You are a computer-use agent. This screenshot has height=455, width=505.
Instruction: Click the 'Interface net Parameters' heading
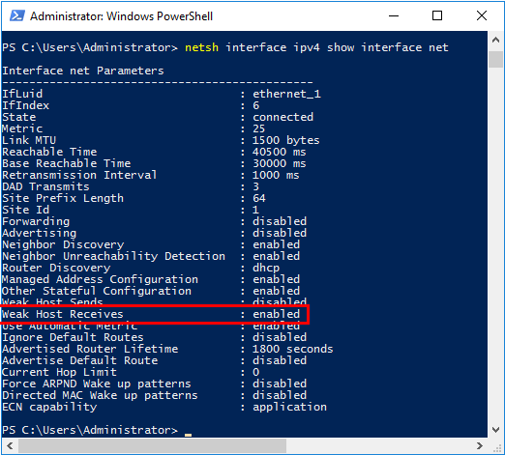(x=83, y=71)
